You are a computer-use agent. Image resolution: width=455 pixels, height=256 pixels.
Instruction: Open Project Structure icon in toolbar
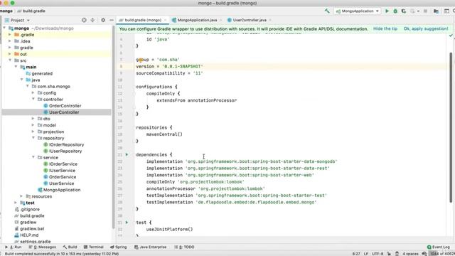coord(436,11)
